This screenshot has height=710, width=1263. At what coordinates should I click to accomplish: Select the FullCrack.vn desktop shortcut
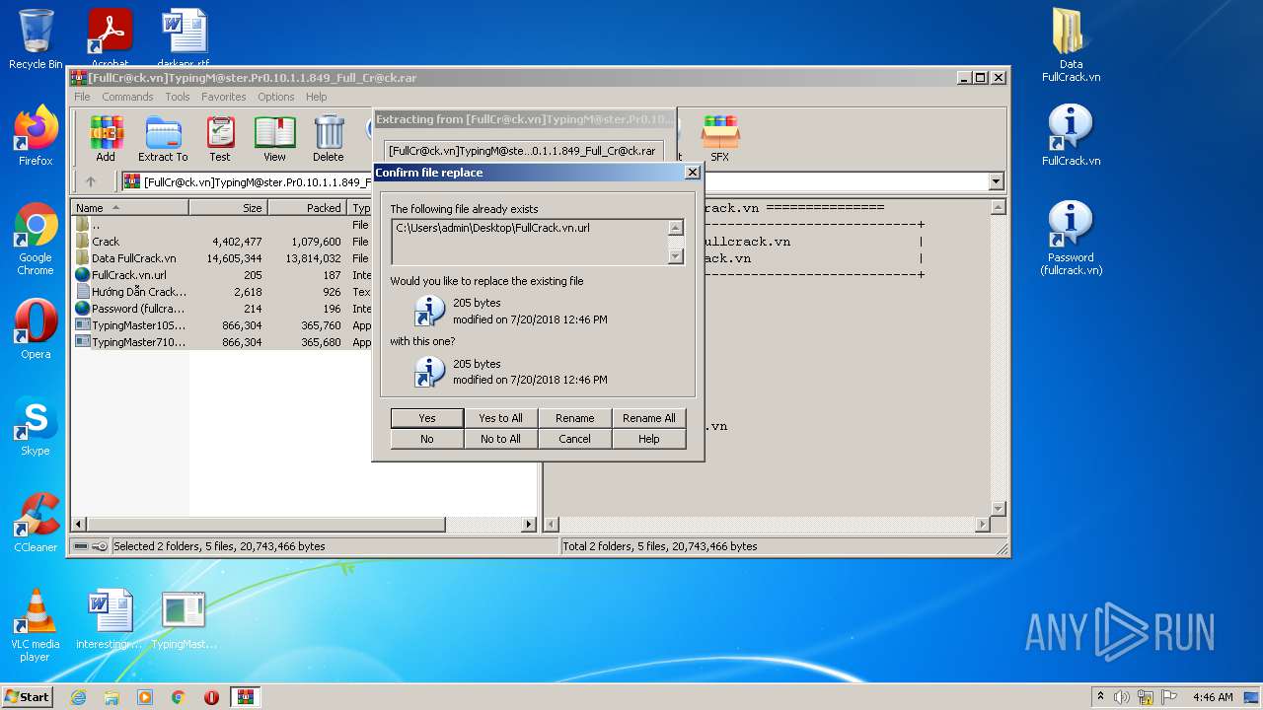(1072, 136)
